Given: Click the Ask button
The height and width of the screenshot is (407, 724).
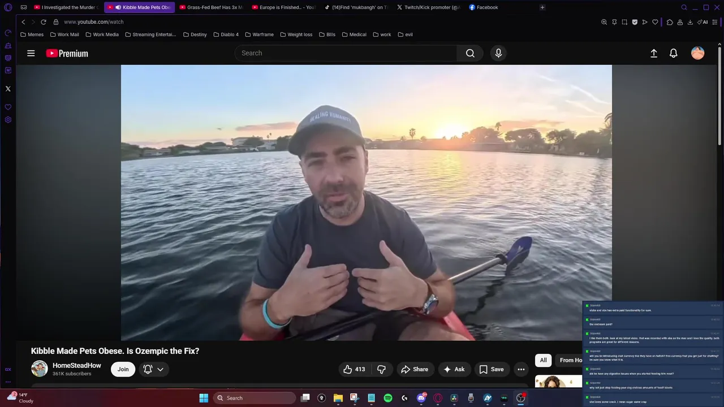Looking at the screenshot, I should (454, 369).
